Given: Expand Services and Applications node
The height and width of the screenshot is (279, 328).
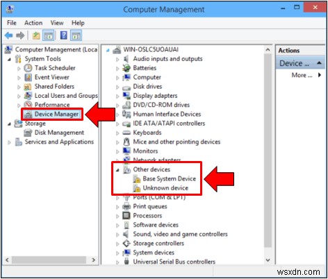Looking at the screenshot, I should 9,142.
